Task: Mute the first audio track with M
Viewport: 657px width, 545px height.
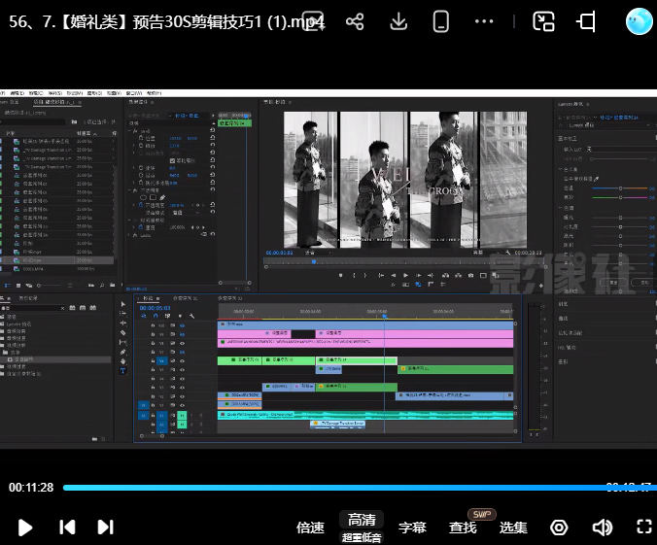Action: pos(182,416)
